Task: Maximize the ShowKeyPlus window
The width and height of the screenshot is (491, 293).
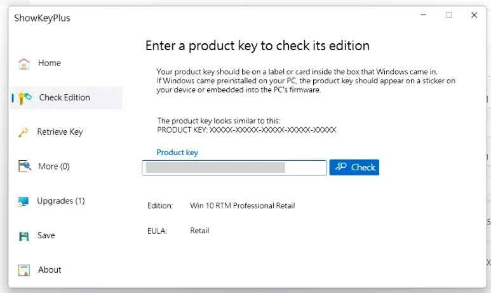Action: point(448,15)
